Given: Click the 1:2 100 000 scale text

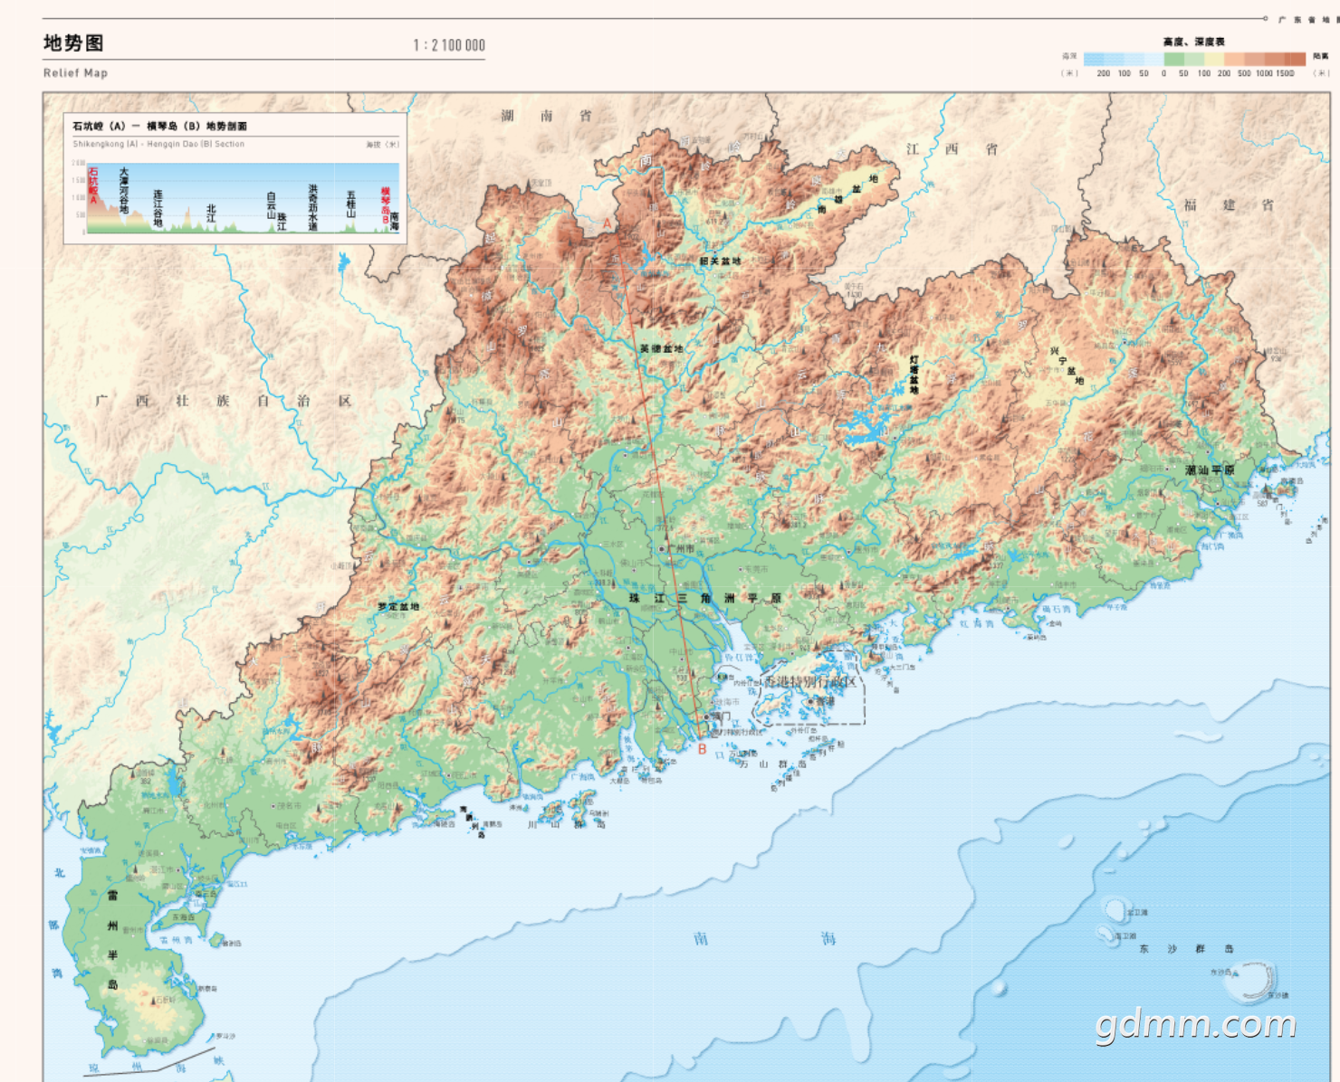Looking at the screenshot, I should 449,45.
